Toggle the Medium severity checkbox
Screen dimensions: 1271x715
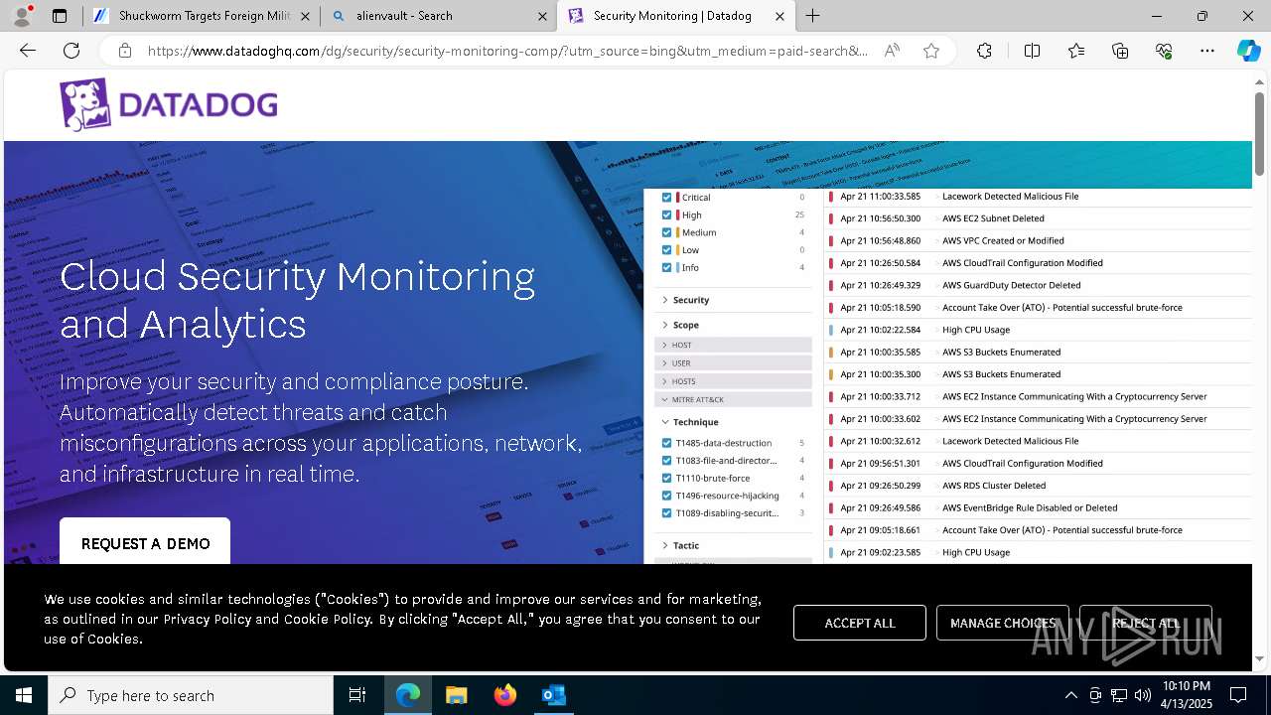click(667, 232)
